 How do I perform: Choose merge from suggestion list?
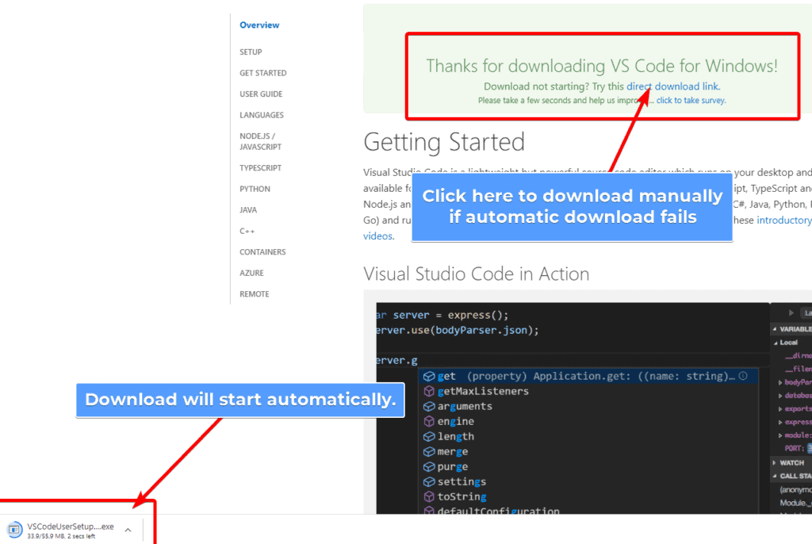[x=453, y=451]
